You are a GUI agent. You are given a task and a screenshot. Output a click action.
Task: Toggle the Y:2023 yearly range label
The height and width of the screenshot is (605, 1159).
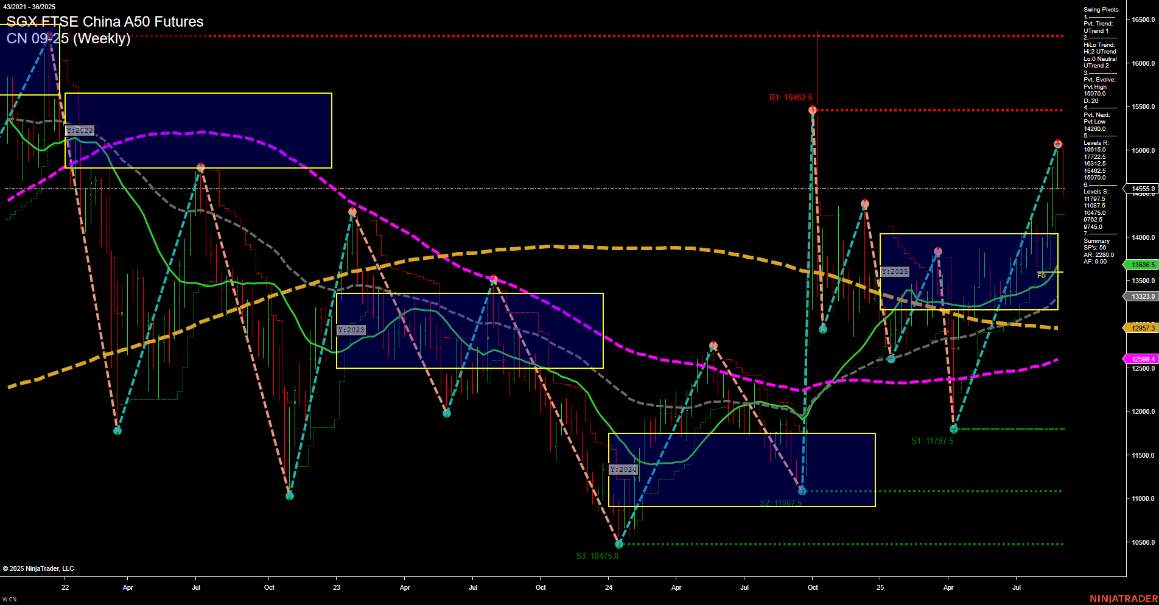tap(351, 329)
